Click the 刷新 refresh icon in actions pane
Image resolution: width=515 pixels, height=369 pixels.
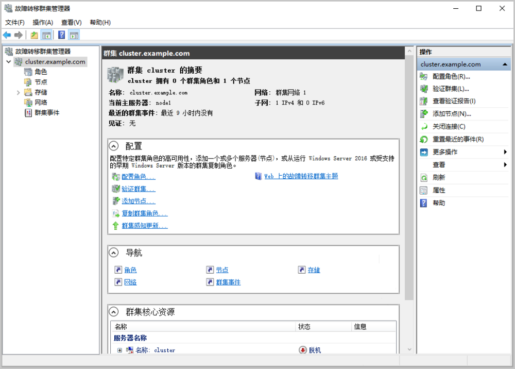[424, 177]
